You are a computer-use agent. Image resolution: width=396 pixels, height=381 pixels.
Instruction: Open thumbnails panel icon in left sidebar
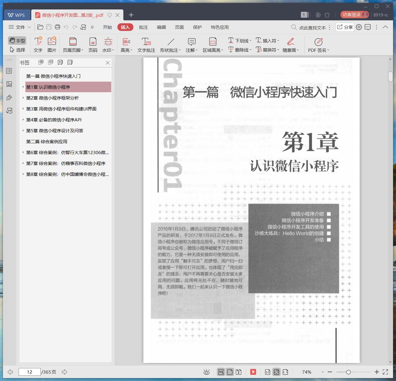(9, 84)
